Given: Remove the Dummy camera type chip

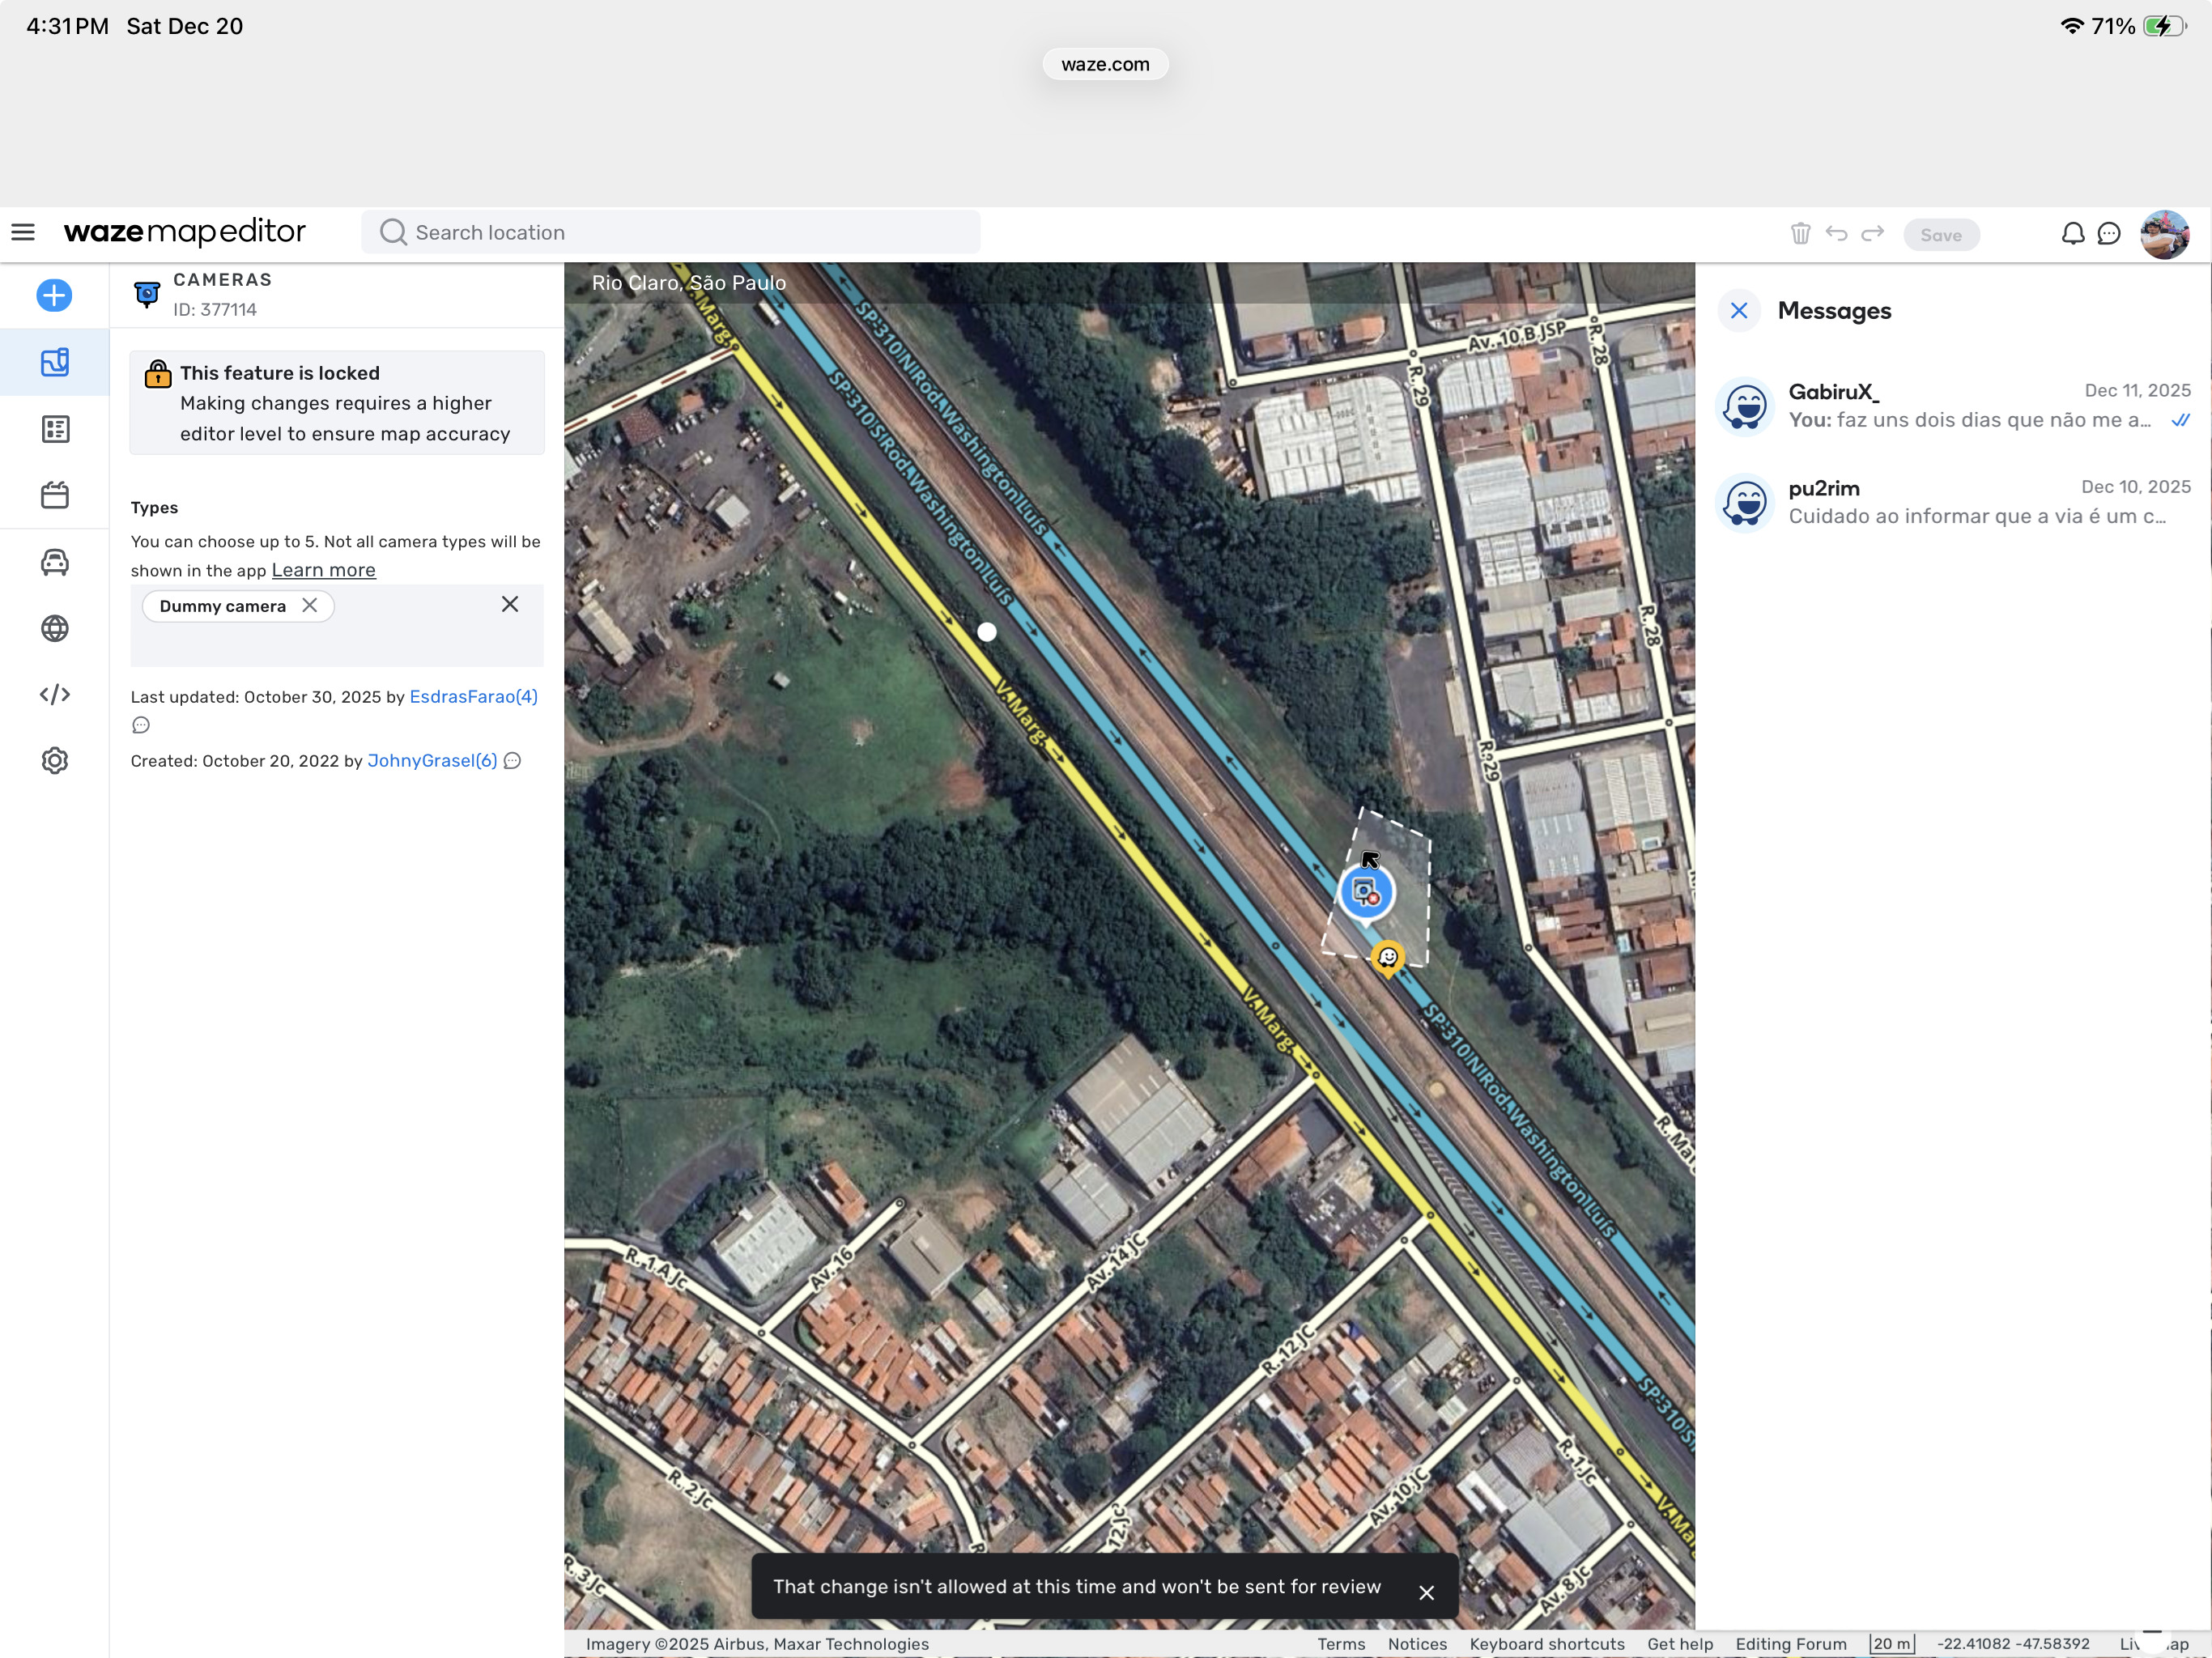Looking at the screenshot, I should [310, 606].
